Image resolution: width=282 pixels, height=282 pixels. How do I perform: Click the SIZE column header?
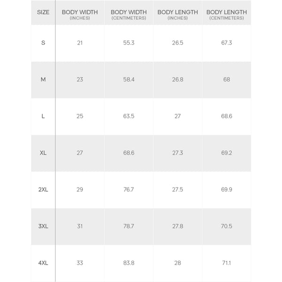[x=43, y=12]
